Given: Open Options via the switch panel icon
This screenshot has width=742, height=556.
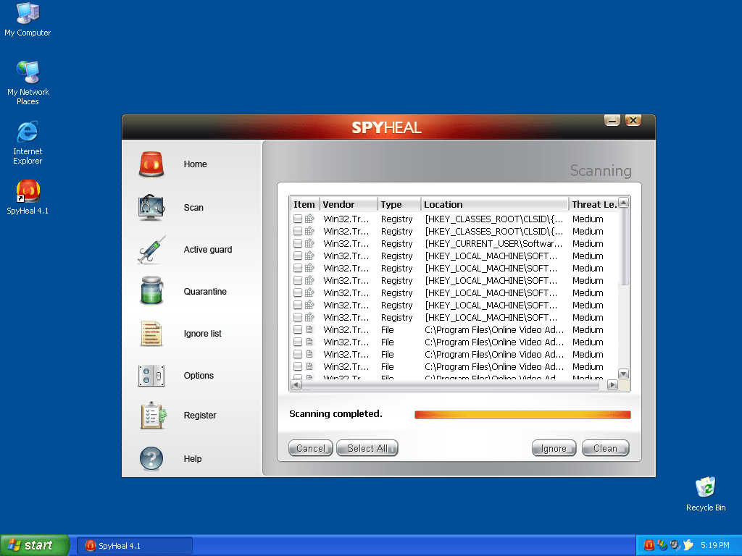Looking at the screenshot, I should click(x=151, y=376).
